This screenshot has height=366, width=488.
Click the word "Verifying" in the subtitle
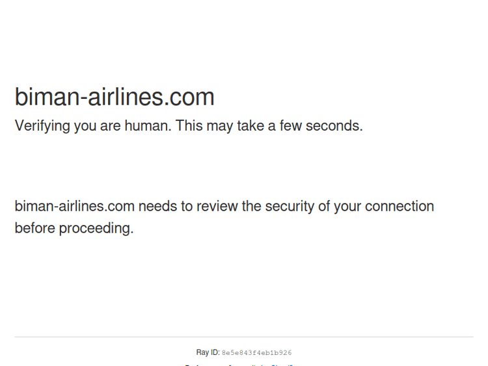click(x=42, y=125)
